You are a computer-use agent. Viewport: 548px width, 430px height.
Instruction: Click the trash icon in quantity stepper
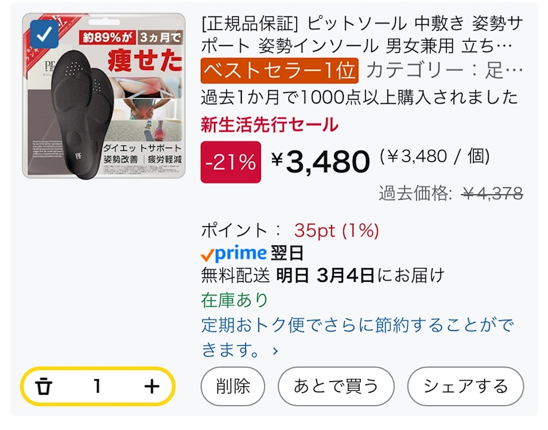(44, 386)
